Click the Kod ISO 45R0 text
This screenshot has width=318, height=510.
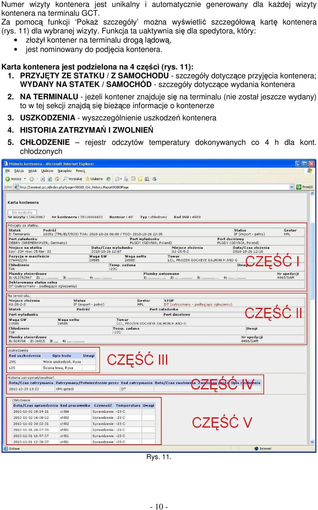point(187,217)
